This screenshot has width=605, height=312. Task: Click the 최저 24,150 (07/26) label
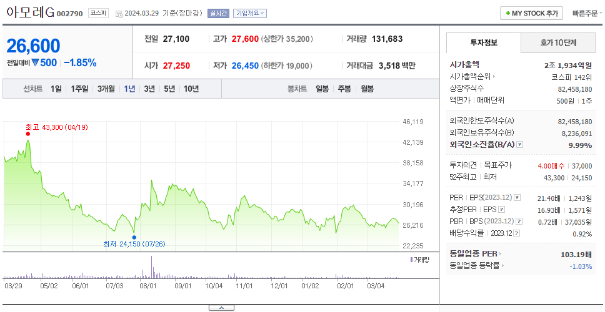tap(134, 244)
